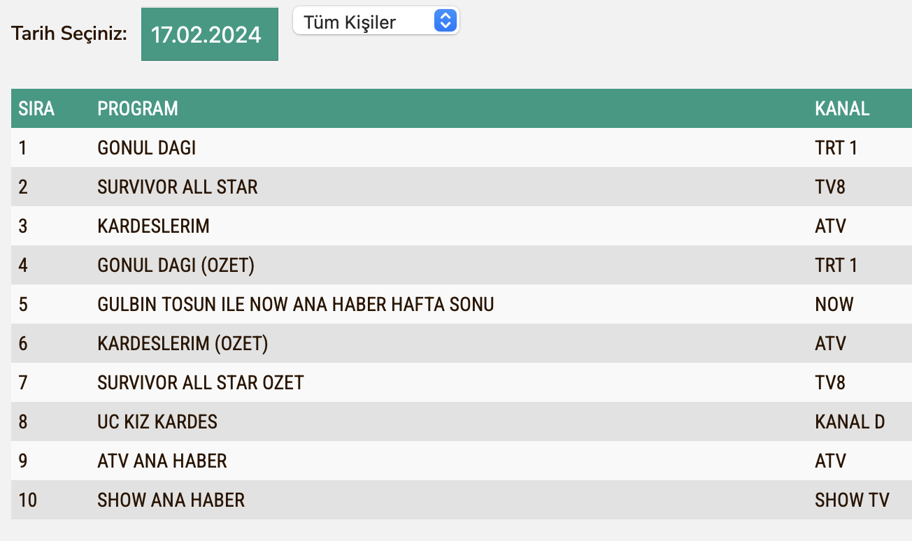The height and width of the screenshot is (541, 912).
Task: Click the KANAL D channel cell
Action: [x=850, y=422]
